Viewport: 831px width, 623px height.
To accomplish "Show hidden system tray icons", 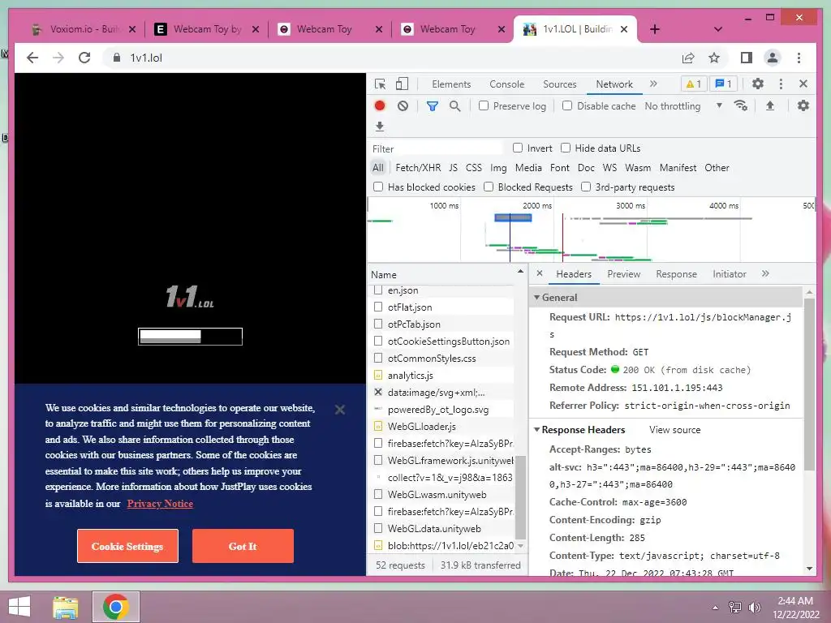I will tap(715, 607).
